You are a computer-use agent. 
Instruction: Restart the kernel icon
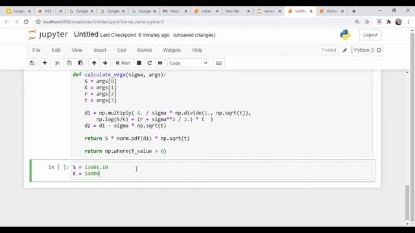[x=150, y=63]
